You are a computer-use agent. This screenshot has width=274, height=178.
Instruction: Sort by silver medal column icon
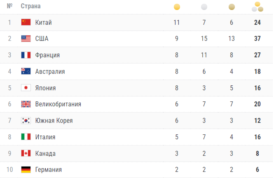tap(204, 7)
